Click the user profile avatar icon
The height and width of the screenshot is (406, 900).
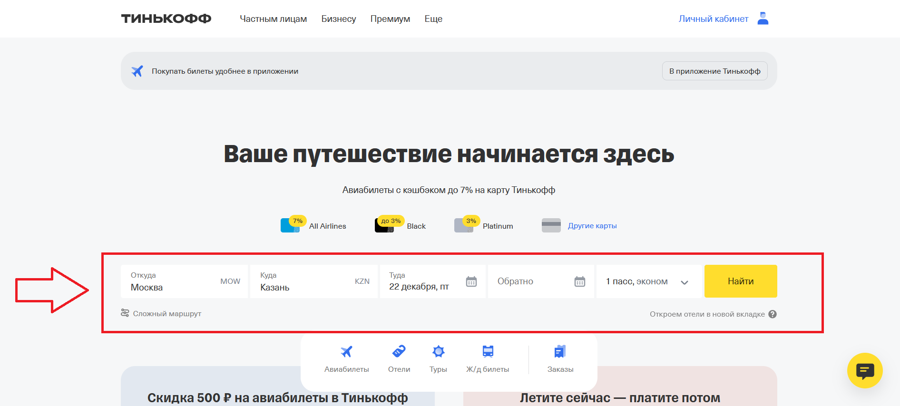pyautogui.click(x=763, y=19)
